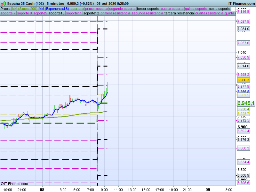
Task: Select the tercer soporte legend label
Action: (x=148, y=9)
